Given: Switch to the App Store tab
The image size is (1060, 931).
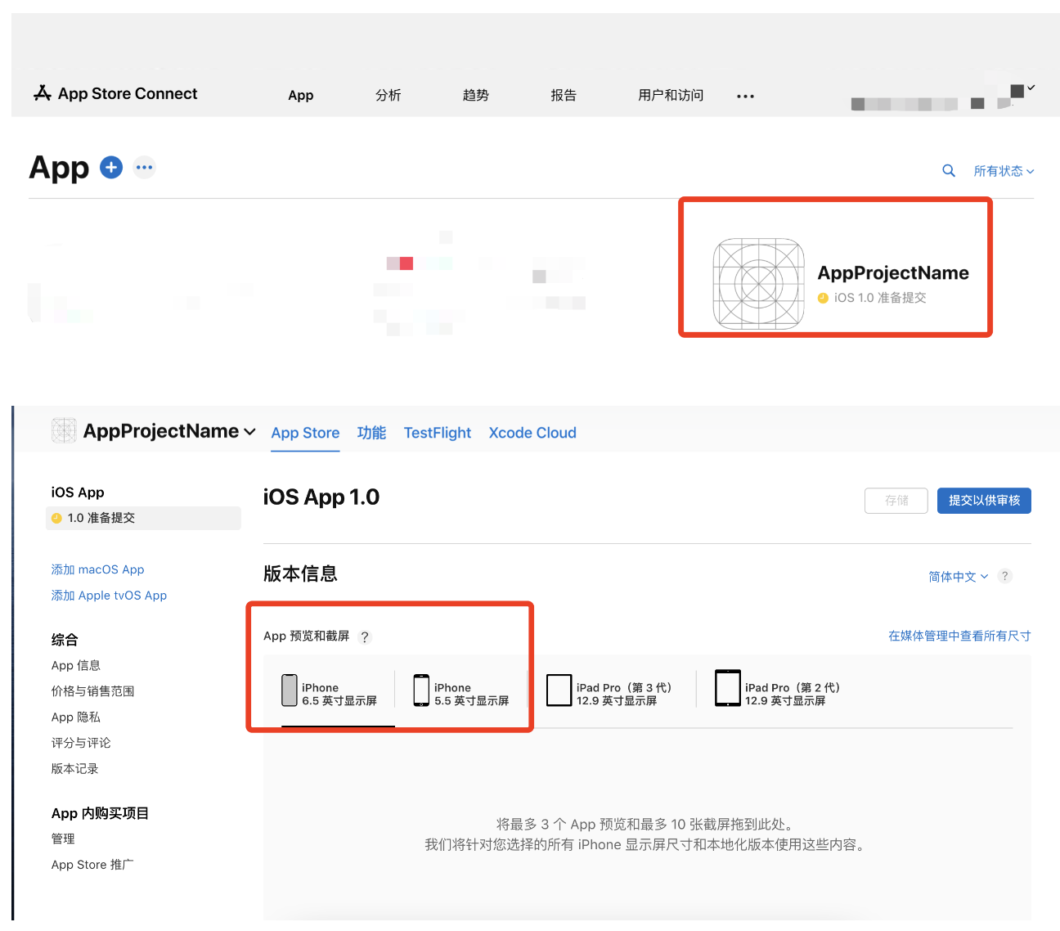Looking at the screenshot, I should pos(305,433).
